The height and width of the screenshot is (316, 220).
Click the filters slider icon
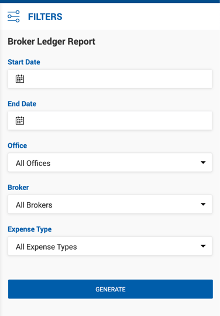pyautogui.click(x=13, y=16)
